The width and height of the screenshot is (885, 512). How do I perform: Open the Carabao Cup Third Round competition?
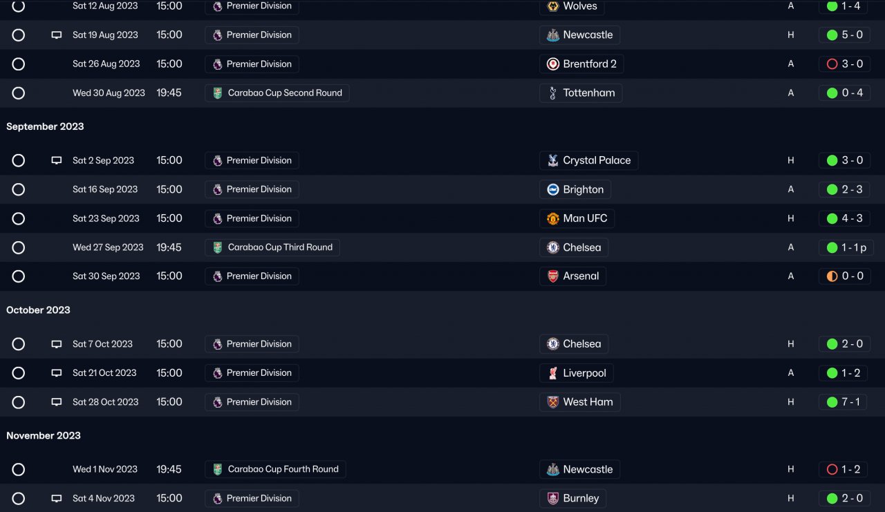[x=272, y=247]
